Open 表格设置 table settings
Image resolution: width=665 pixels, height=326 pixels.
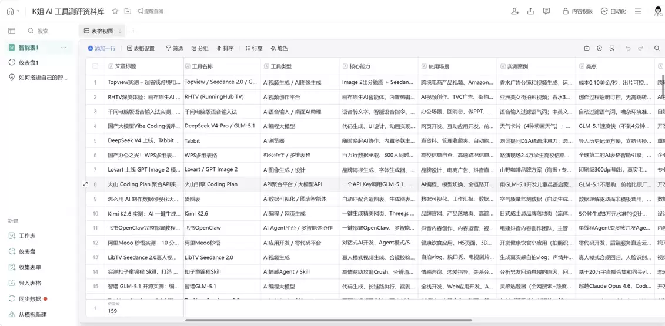tap(141, 48)
